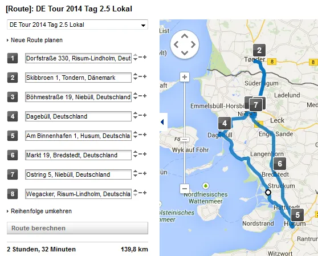Viewport: 318px width, 256px height.
Task: Move Böhmestraße 19 waypoint down
Action: click(x=135, y=98)
